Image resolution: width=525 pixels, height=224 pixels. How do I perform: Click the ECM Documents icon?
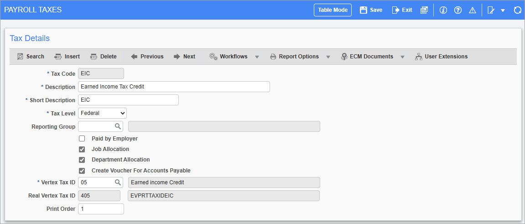(344, 57)
